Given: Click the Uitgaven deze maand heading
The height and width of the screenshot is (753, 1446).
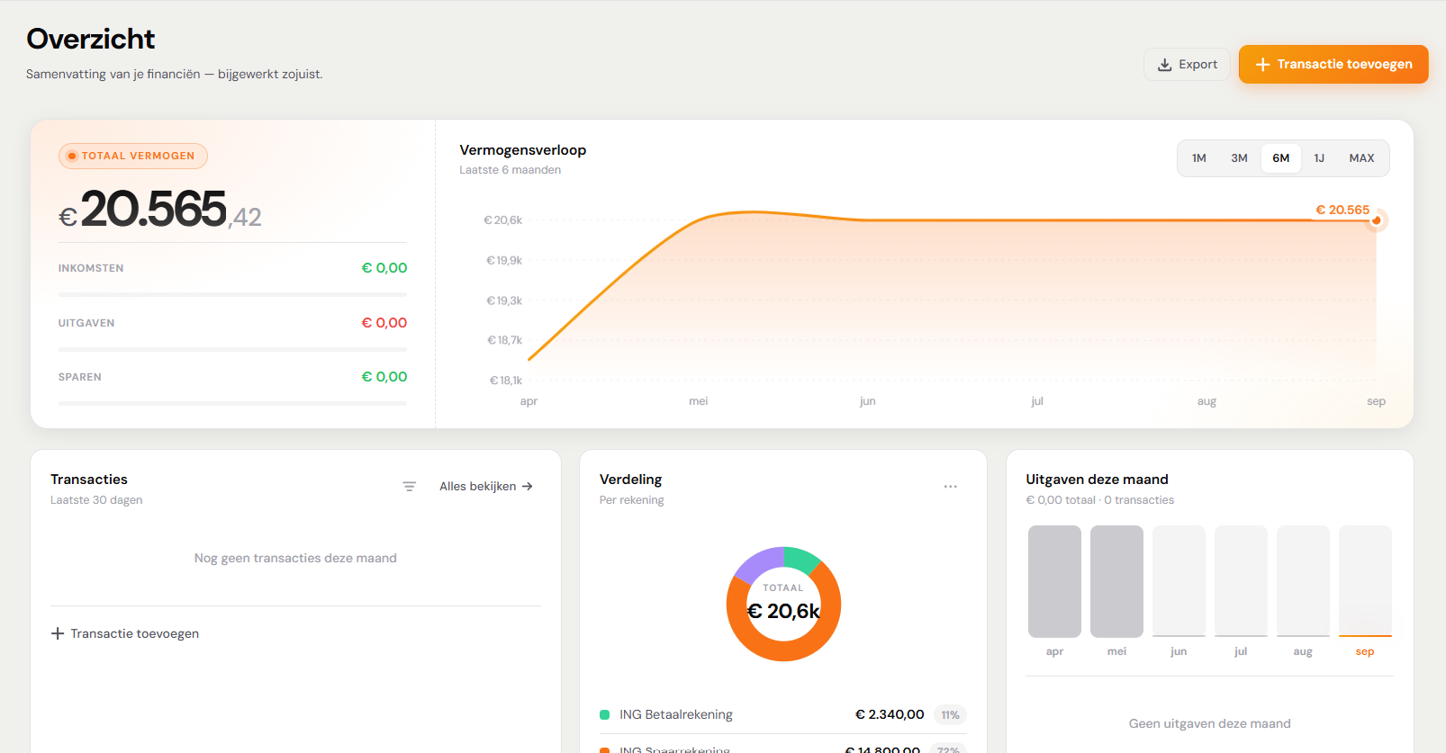Looking at the screenshot, I should point(1097,480).
